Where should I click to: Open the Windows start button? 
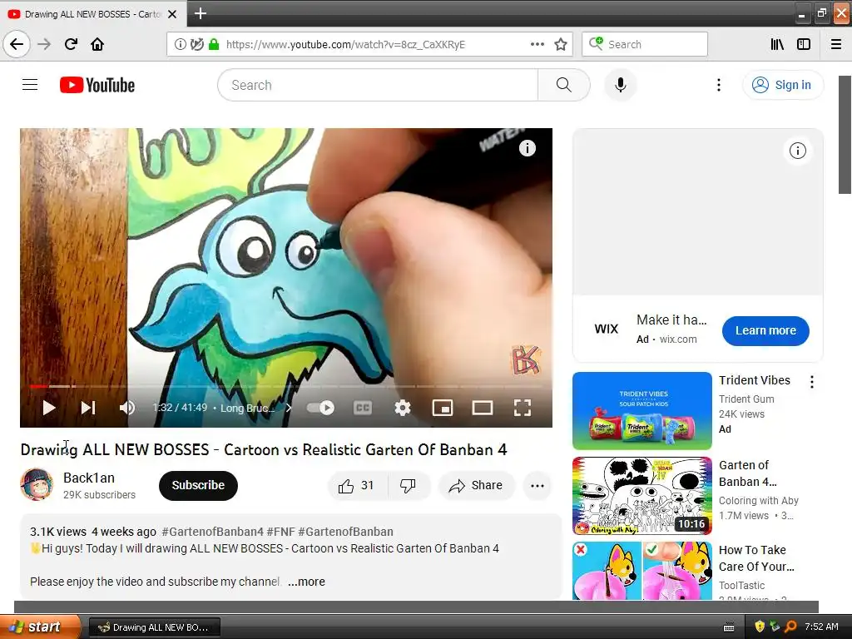(x=40, y=627)
